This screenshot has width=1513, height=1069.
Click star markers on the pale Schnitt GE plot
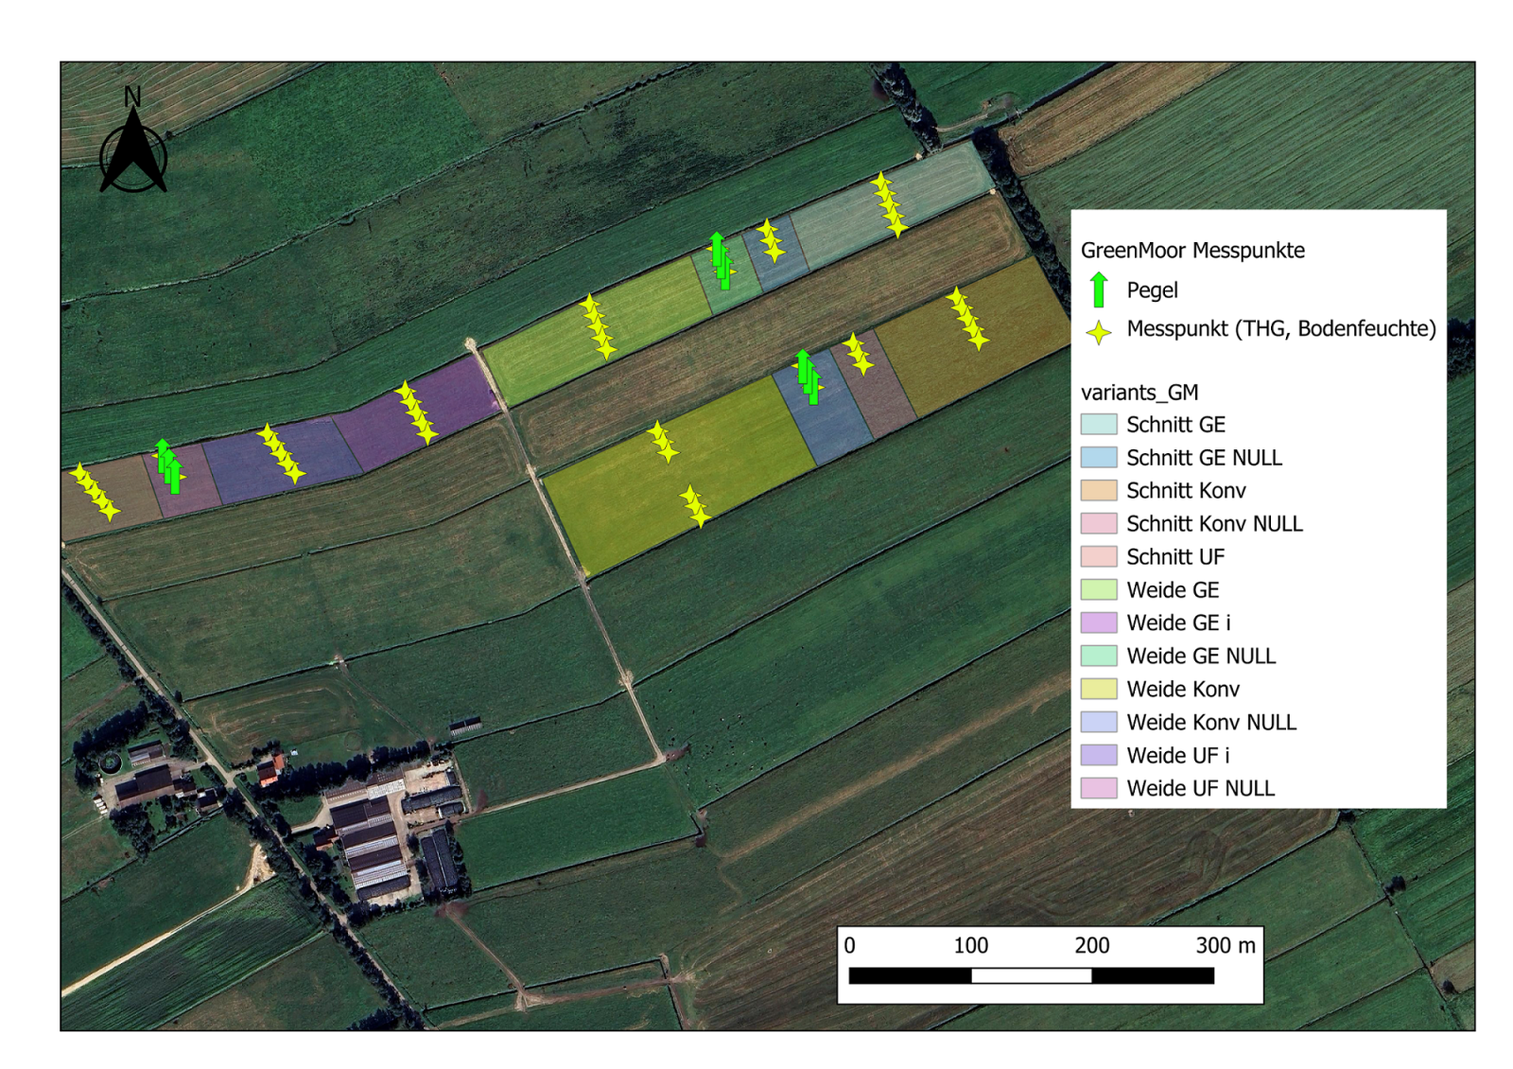click(x=889, y=203)
